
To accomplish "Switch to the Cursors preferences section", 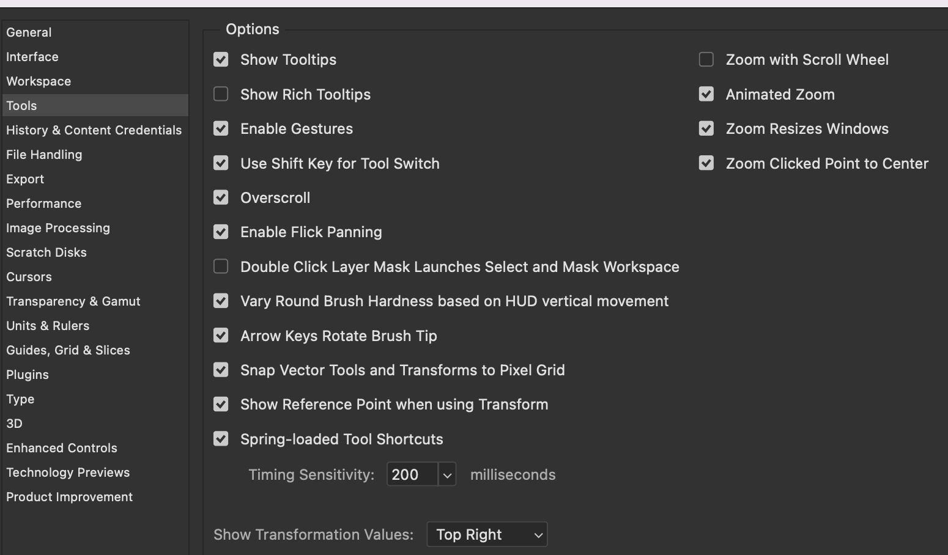I will pos(29,276).
